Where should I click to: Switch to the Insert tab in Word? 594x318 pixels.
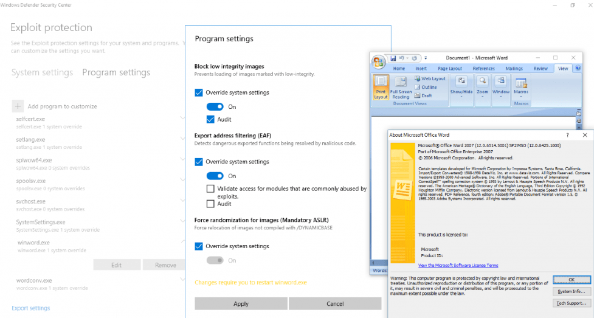coord(421,69)
